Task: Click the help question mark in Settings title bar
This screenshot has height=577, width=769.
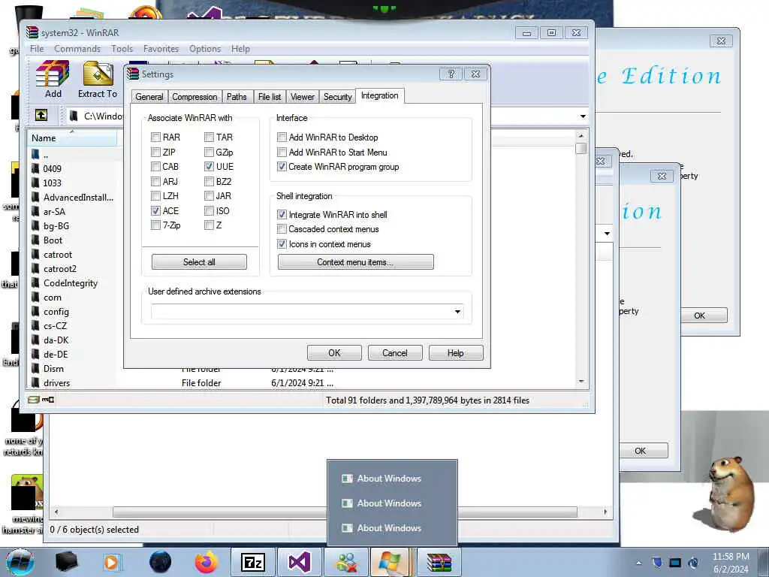Action: [x=451, y=74]
